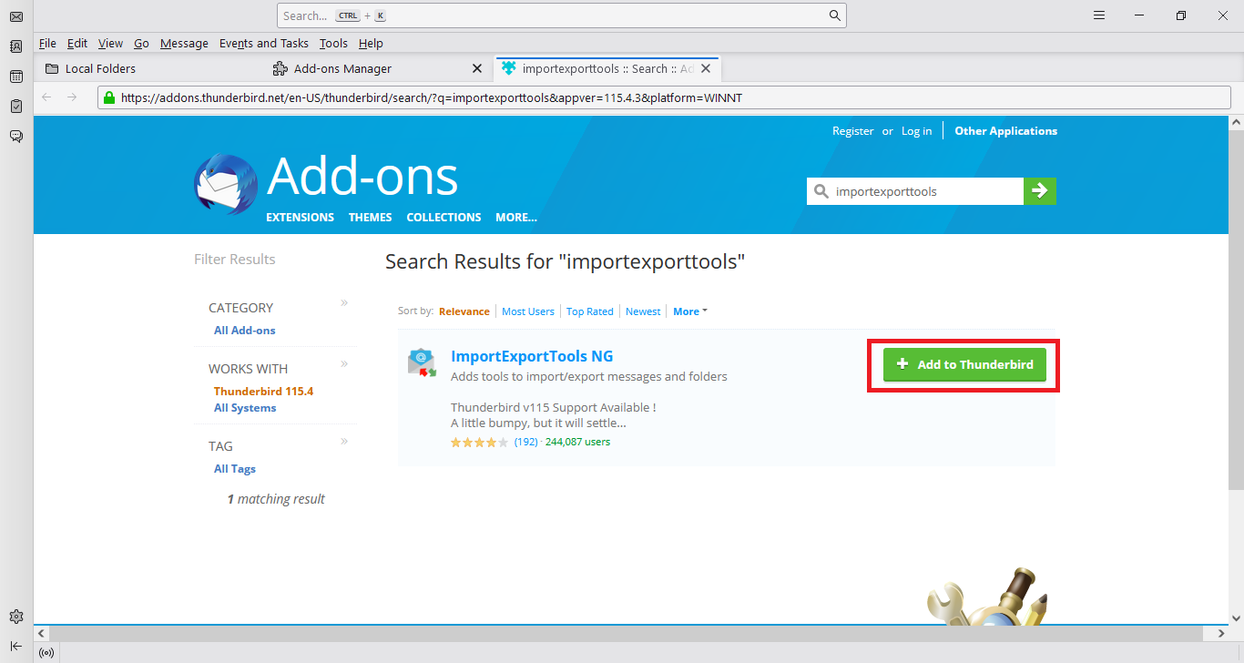Click the browser back arrow
The image size is (1244, 663).
coord(46,97)
